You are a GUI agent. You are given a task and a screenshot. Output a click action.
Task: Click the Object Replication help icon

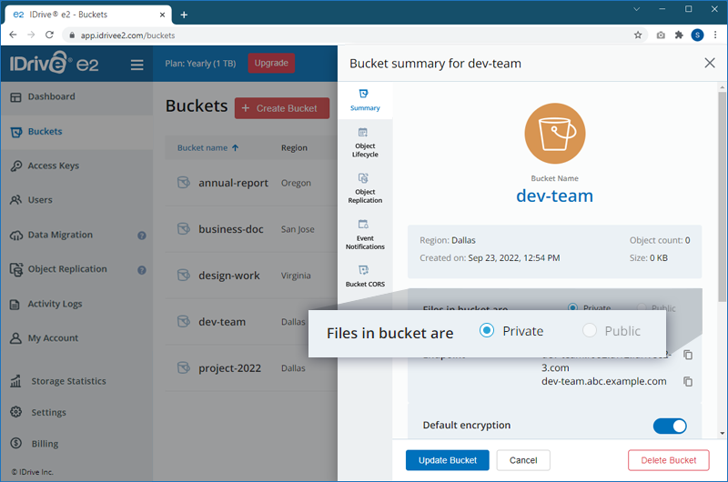(x=142, y=270)
